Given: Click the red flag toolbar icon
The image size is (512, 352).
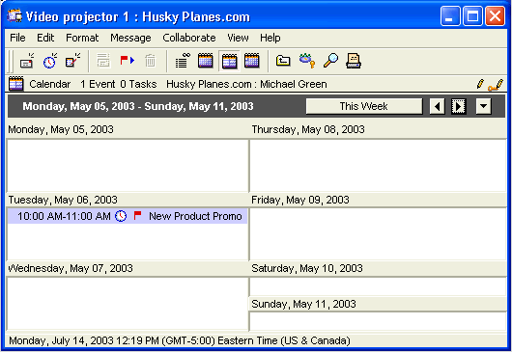Looking at the screenshot, I should 127,61.
